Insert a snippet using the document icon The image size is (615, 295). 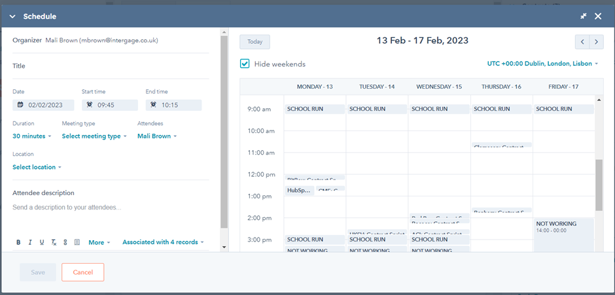tap(77, 243)
